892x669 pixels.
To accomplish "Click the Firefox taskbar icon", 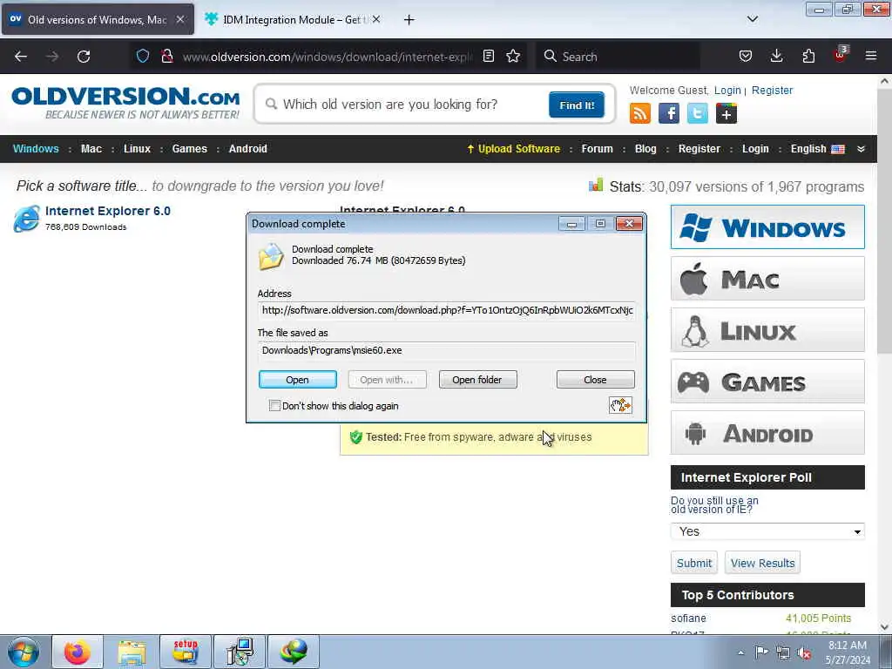I will click(x=78, y=652).
